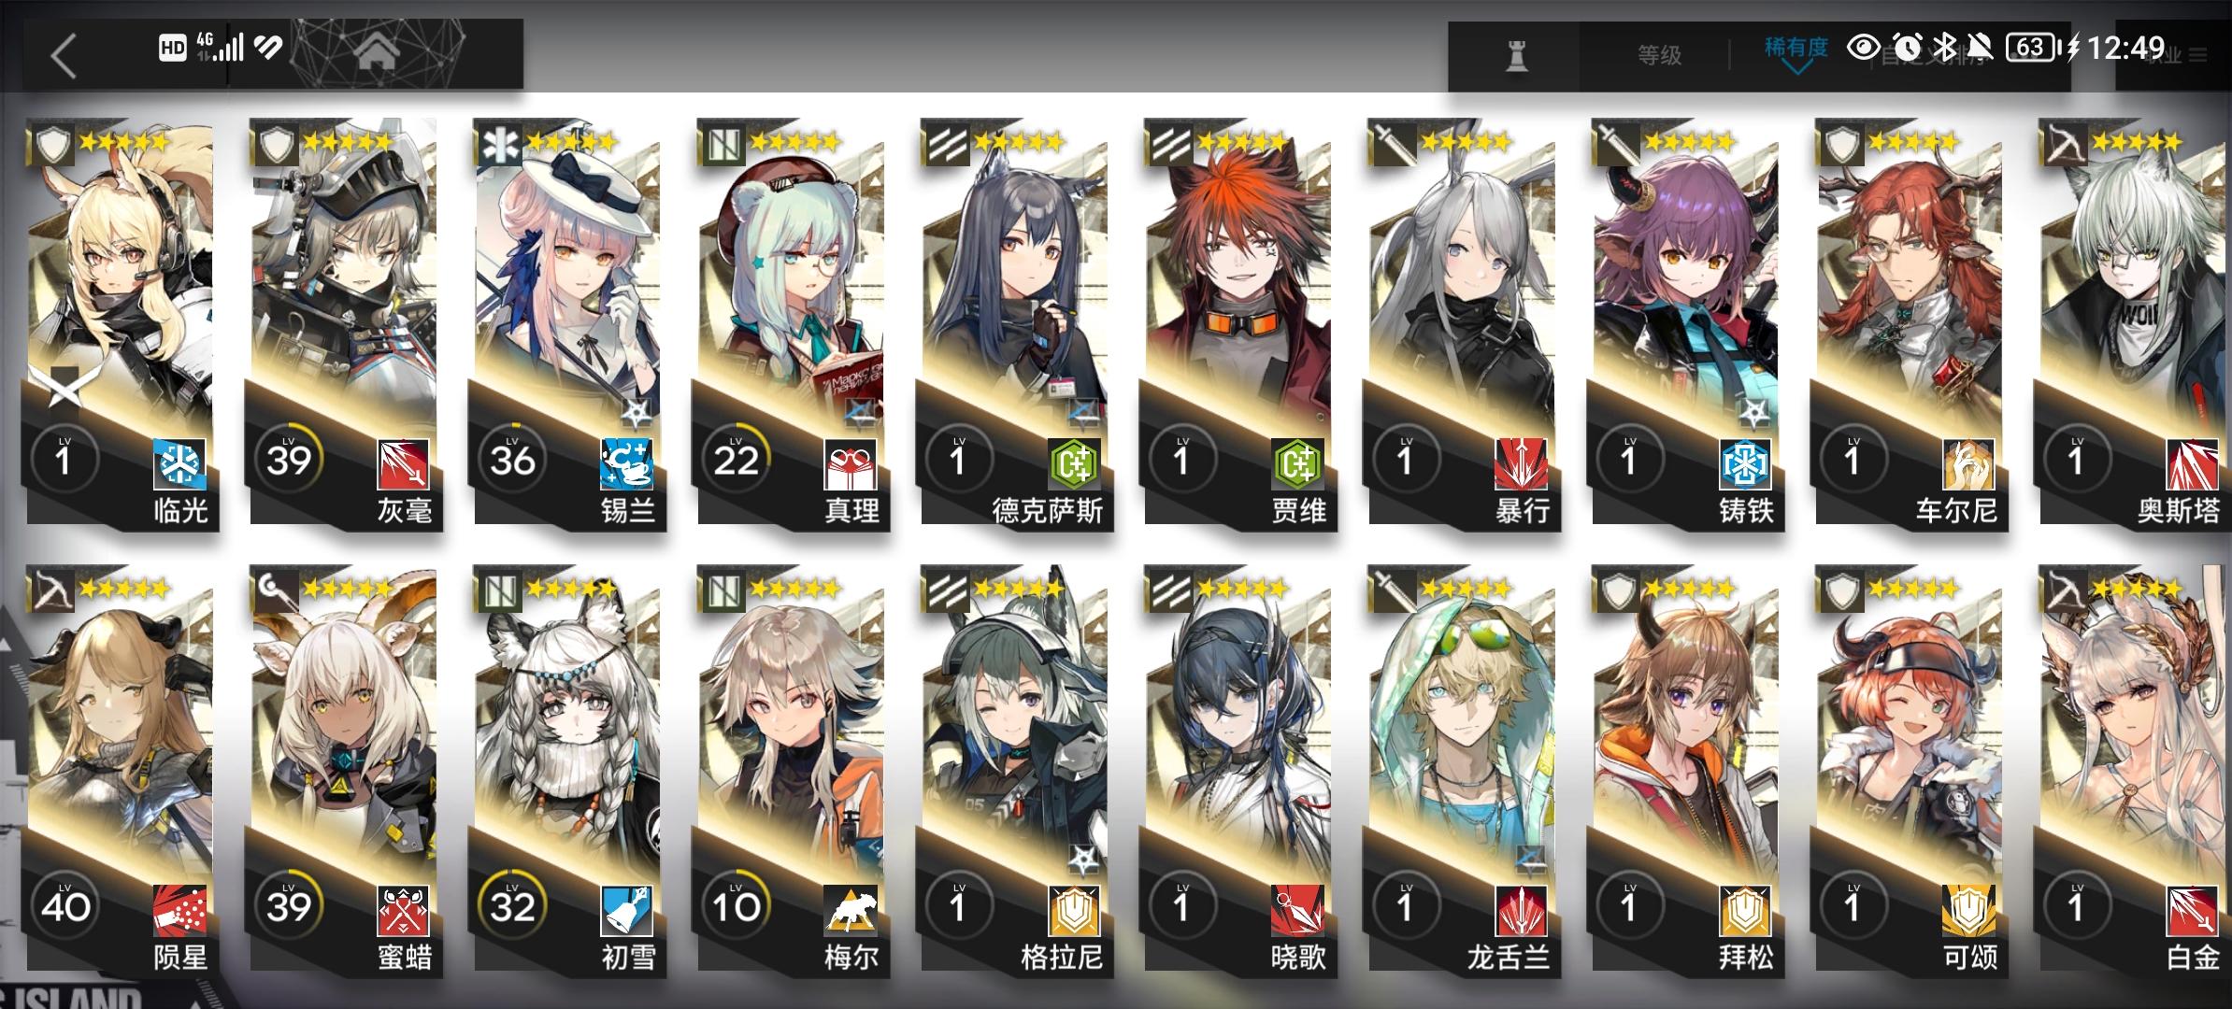Click 真理's gift box skill icon
The image size is (2232, 1009).
[x=851, y=464]
